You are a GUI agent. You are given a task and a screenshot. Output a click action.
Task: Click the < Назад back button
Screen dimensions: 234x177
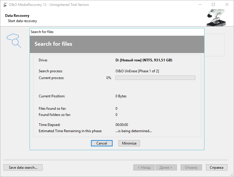144,168
